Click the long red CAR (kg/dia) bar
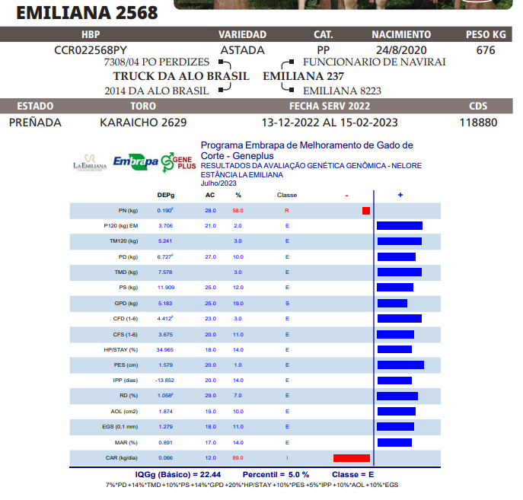The image size is (523, 500). [x=351, y=458]
